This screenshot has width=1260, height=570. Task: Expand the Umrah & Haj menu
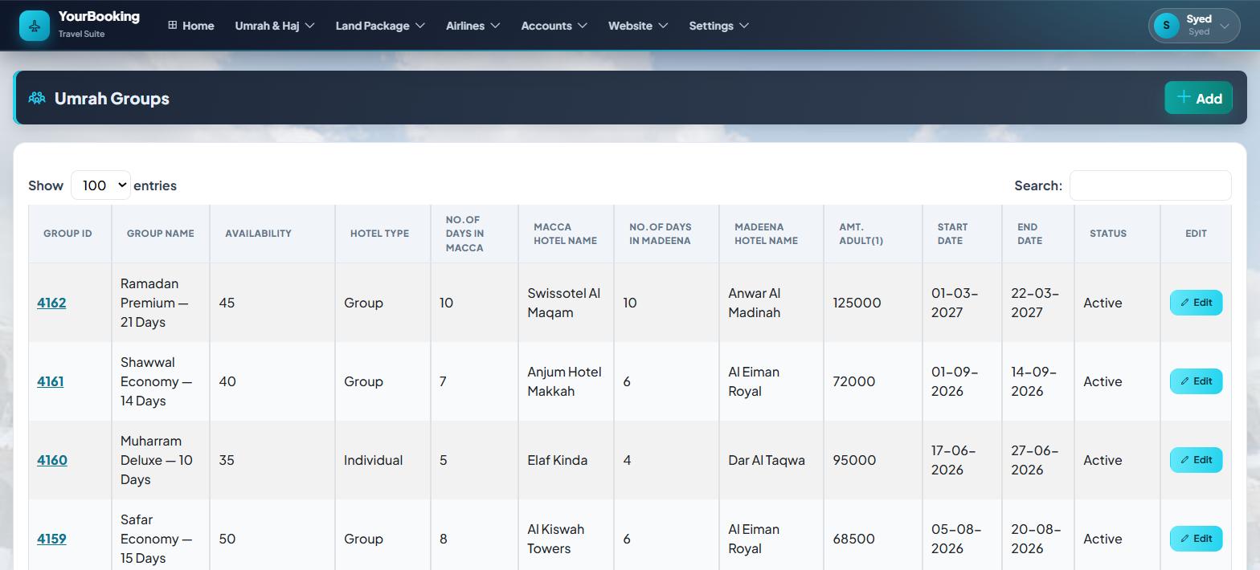pos(275,26)
